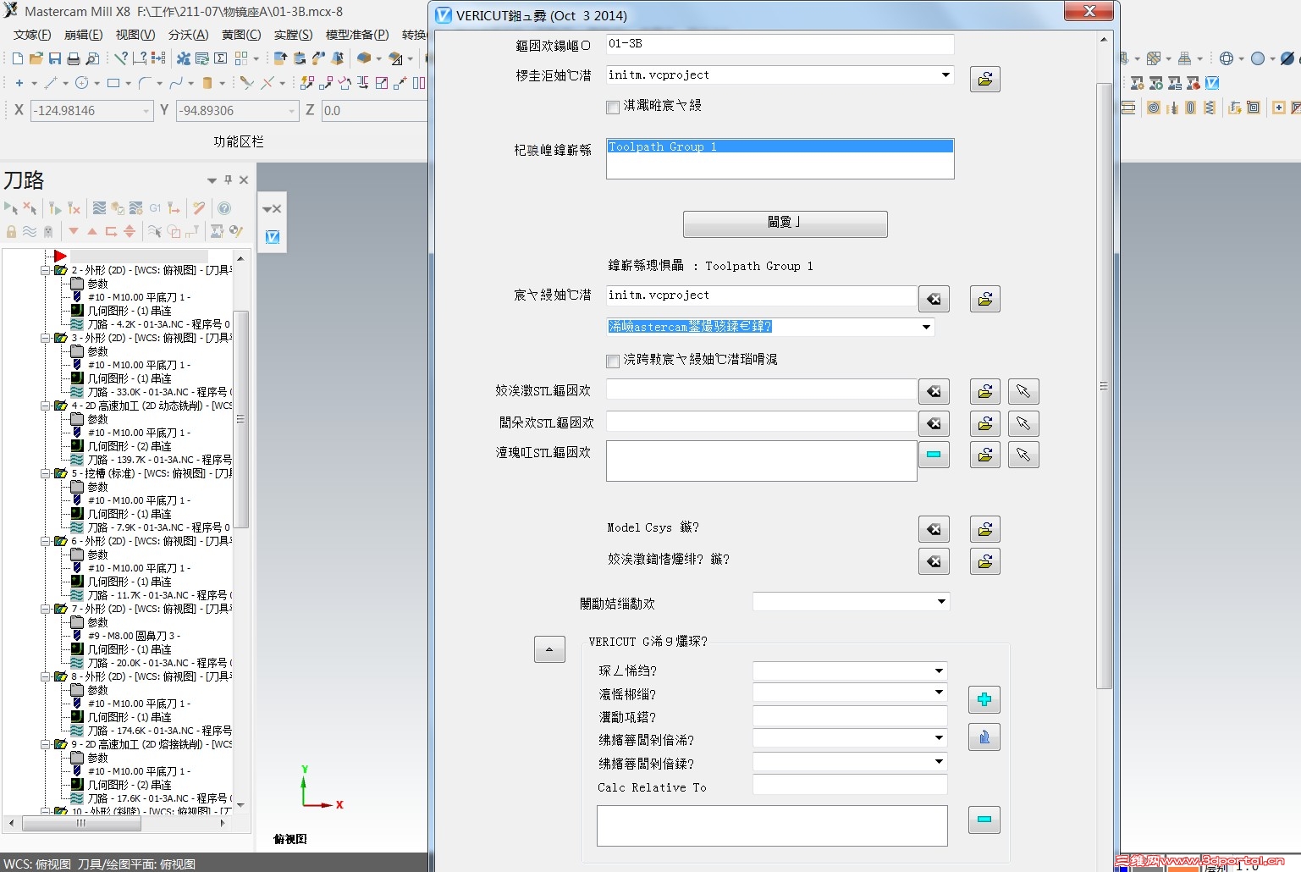Click VERICUT icon beside the Toolpaths panel
The width and height of the screenshot is (1301, 872).
coord(273,237)
